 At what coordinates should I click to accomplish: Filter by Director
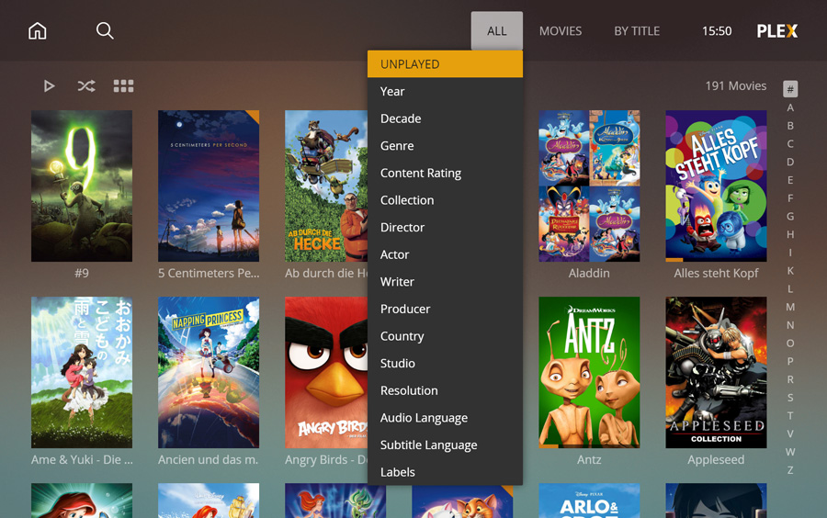coord(445,227)
